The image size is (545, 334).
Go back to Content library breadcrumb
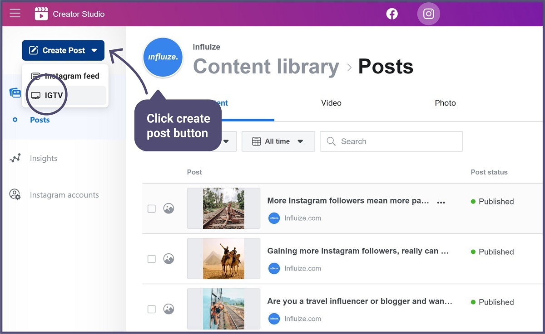click(x=266, y=67)
